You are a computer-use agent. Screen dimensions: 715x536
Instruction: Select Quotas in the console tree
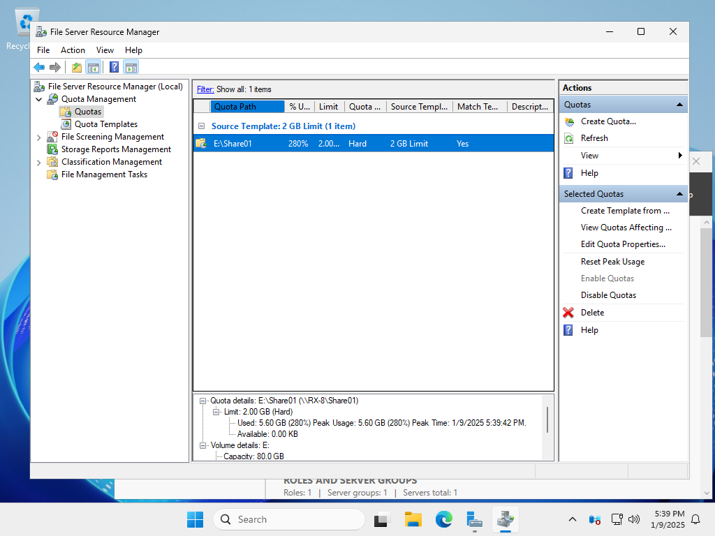[x=88, y=112]
